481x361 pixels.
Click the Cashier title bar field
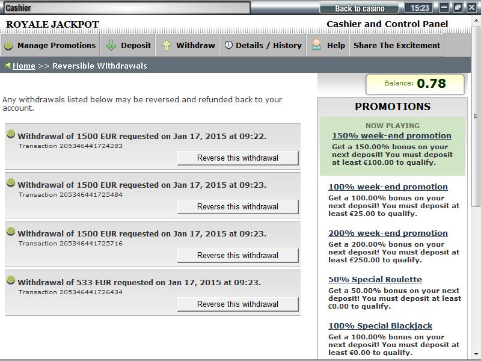click(x=126, y=8)
